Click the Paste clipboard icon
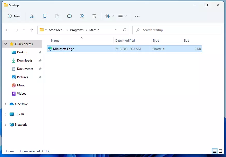The height and width of the screenshot is (157, 226). [x=57, y=16]
